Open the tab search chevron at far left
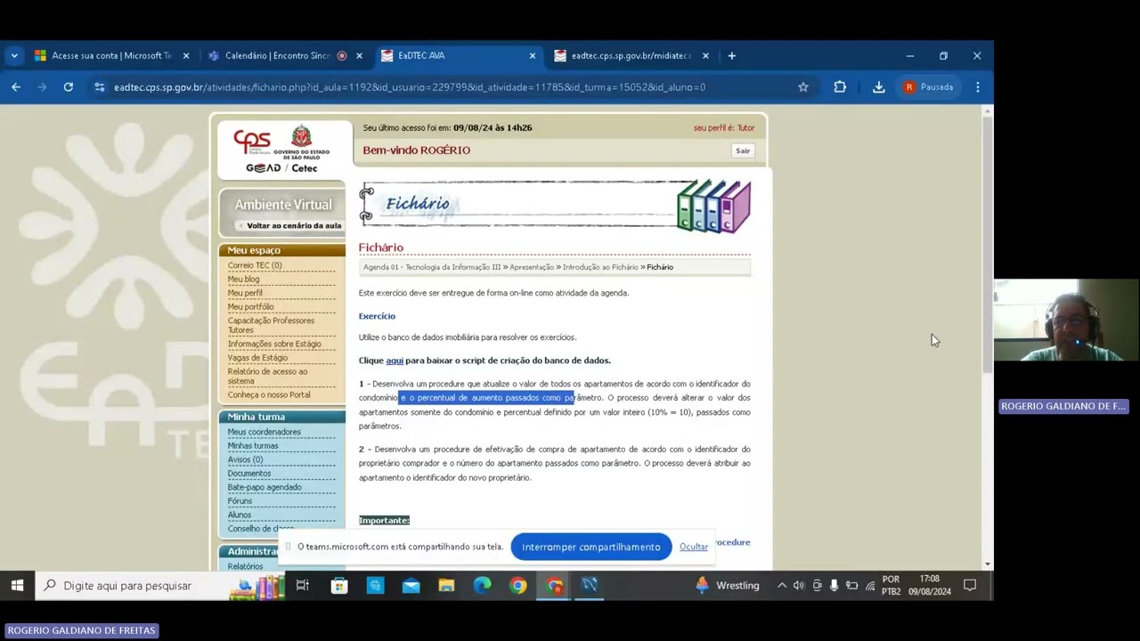Viewport: 1140px width, 641px height. 14,55
